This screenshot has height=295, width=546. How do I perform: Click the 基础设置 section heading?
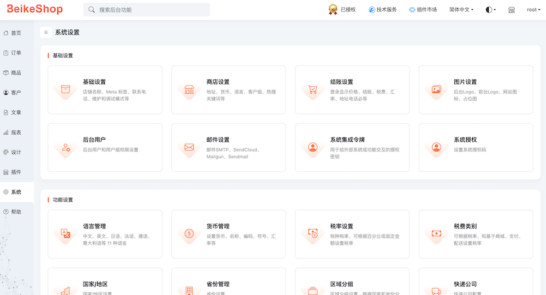coord(63,56)
